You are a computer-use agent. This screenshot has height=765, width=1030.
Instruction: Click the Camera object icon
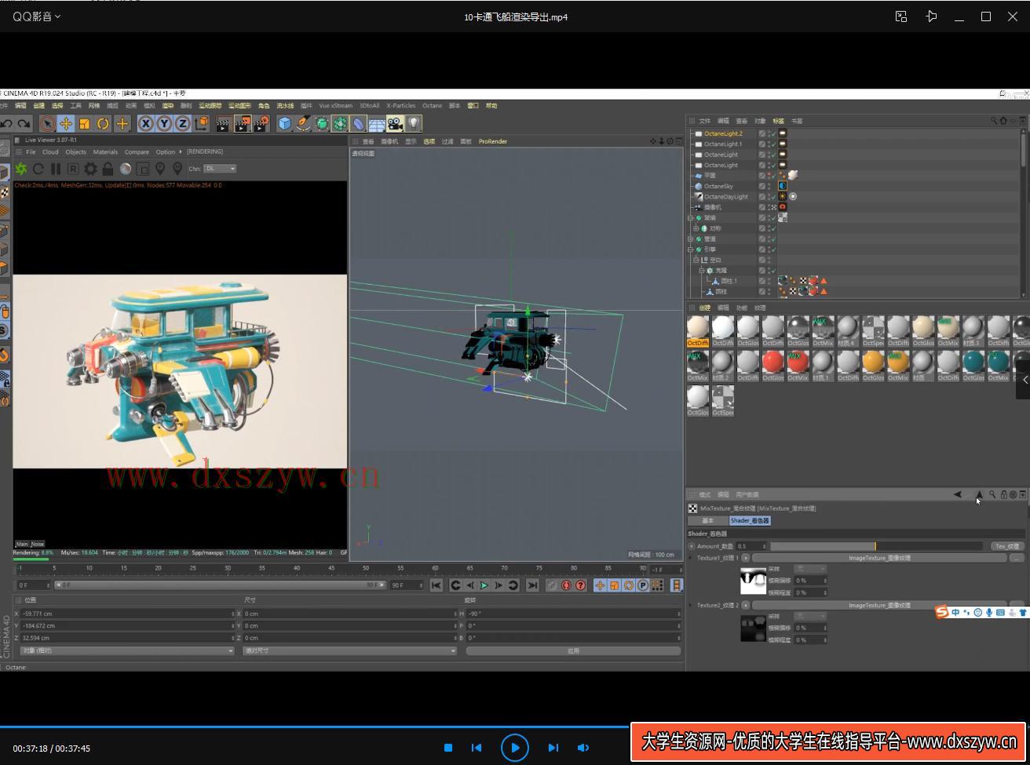[395, 123]
